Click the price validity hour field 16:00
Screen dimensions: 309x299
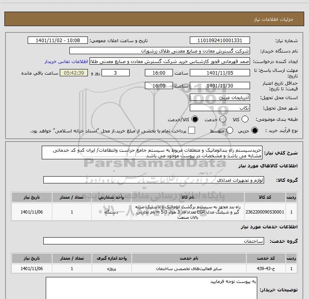pyautogui.click(x=159, y=85)
